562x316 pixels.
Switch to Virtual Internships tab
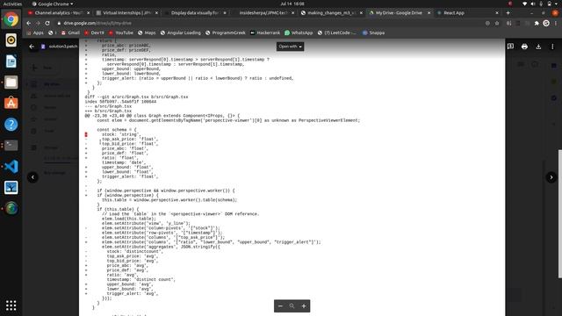tap(126, 13)
